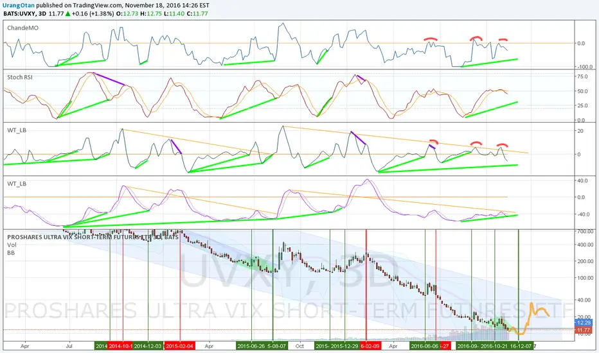Click the 75.0 value on the Stoch RSI scale
This screenshot has width=599, height=353.
point(582,77)
